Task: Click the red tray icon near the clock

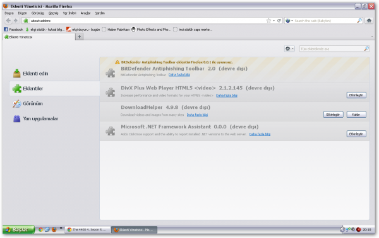Action: tap(358, 230)
